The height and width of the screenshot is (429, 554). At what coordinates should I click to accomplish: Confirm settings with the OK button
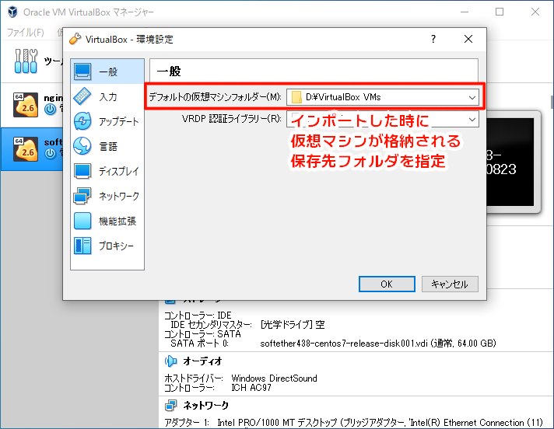[x=387, y=284]
